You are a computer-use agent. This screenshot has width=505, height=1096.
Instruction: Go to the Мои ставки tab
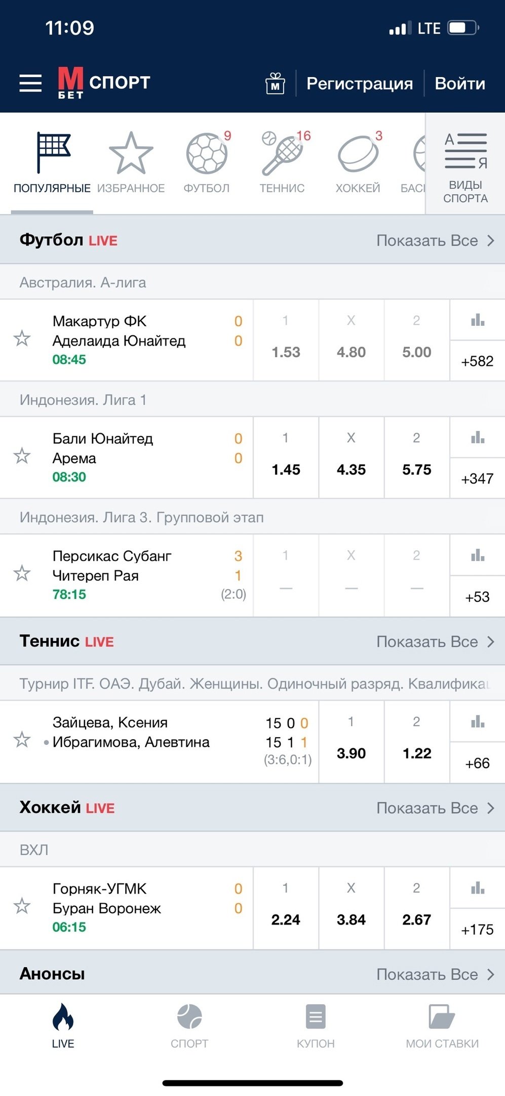(442, 1026)
